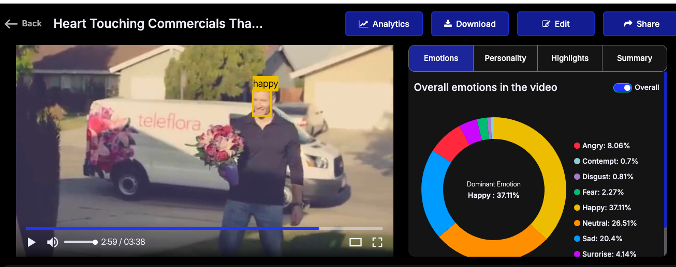Click the video title Heart Touching Commercials
The image size is (676, 267).
tap(158, 24)
